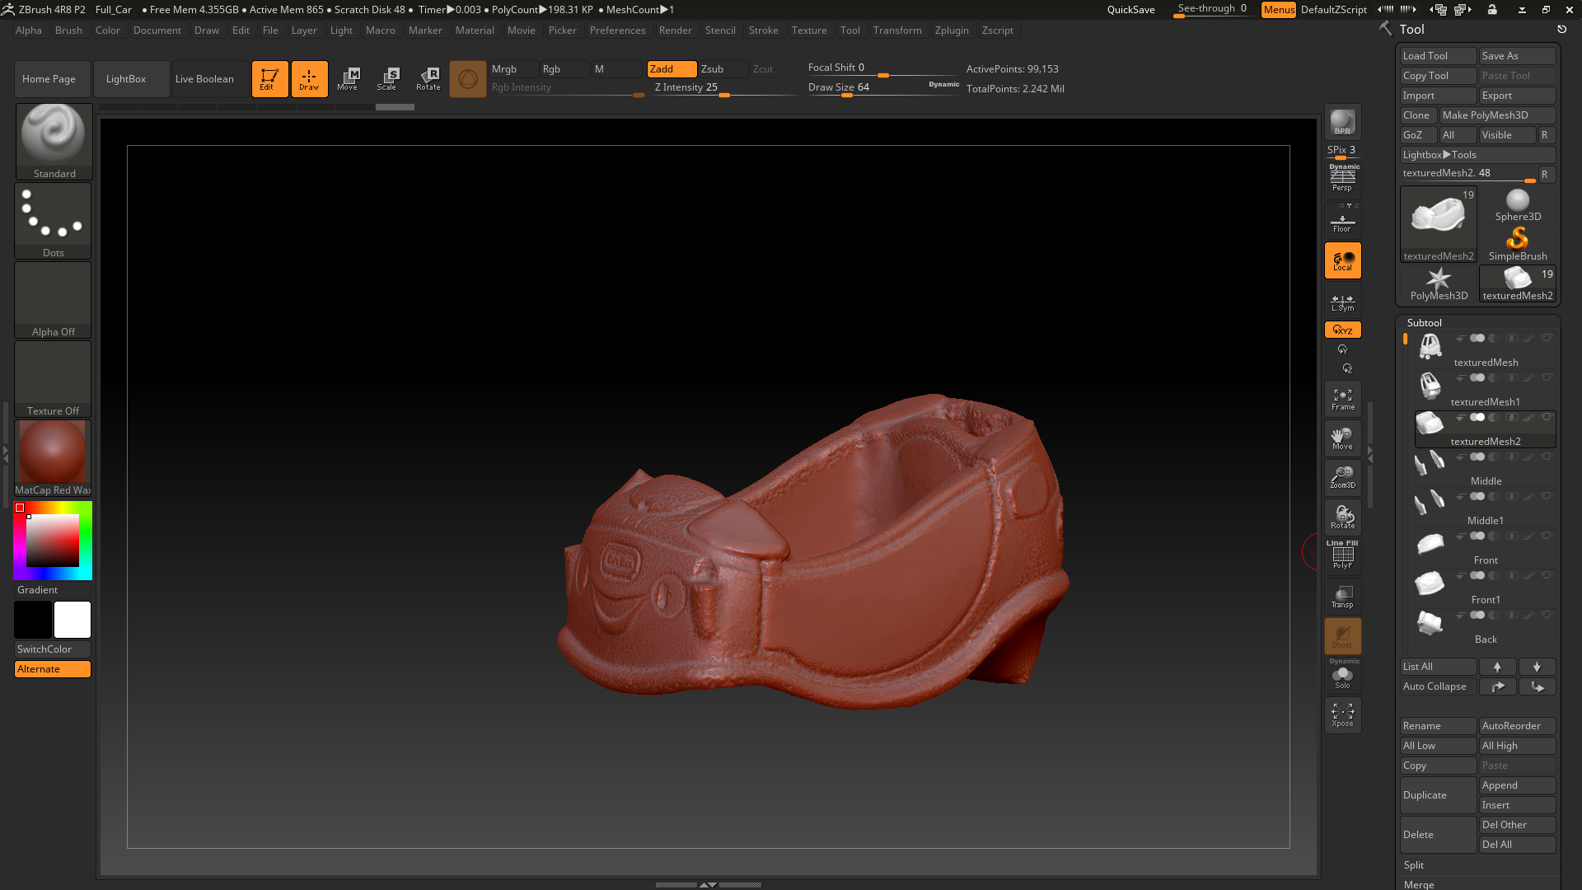Adjust the Draw Size slider

click(x=883, y=87)
